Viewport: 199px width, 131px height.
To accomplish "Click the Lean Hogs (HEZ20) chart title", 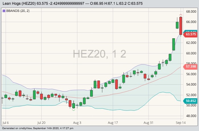I will point(18,4).
